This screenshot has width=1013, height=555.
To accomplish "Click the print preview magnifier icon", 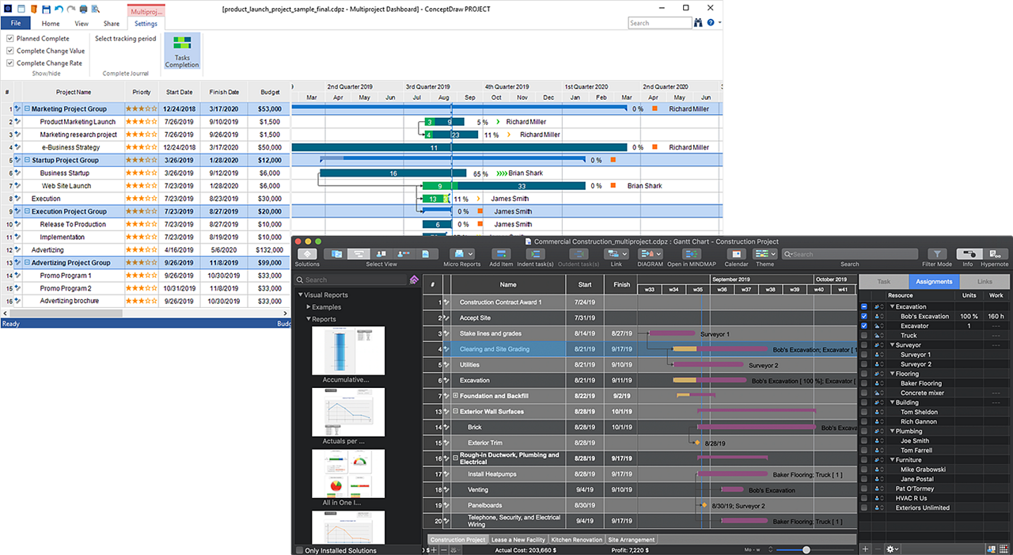I will (95, 9).
